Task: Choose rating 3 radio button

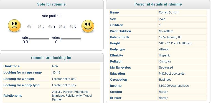Action: point(50,27)
